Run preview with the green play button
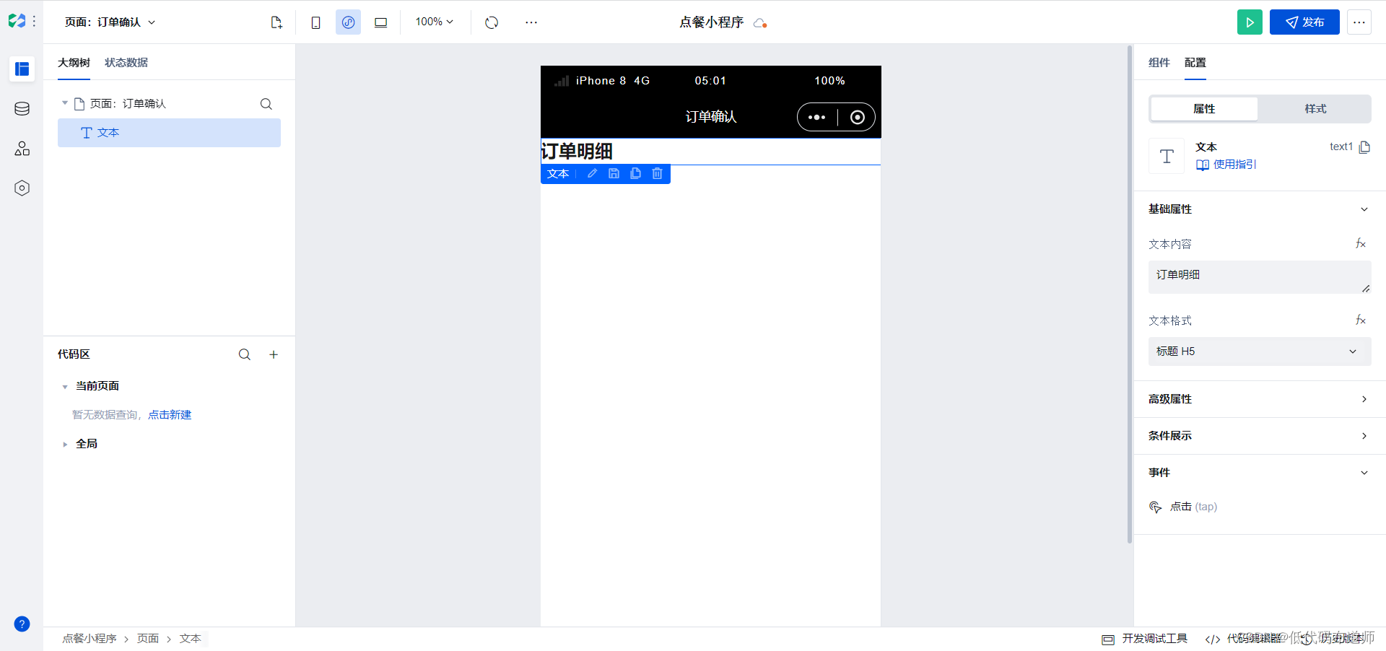This screenshot has width=1386, height=651. pyautogui.click(x=1250, y=22)
